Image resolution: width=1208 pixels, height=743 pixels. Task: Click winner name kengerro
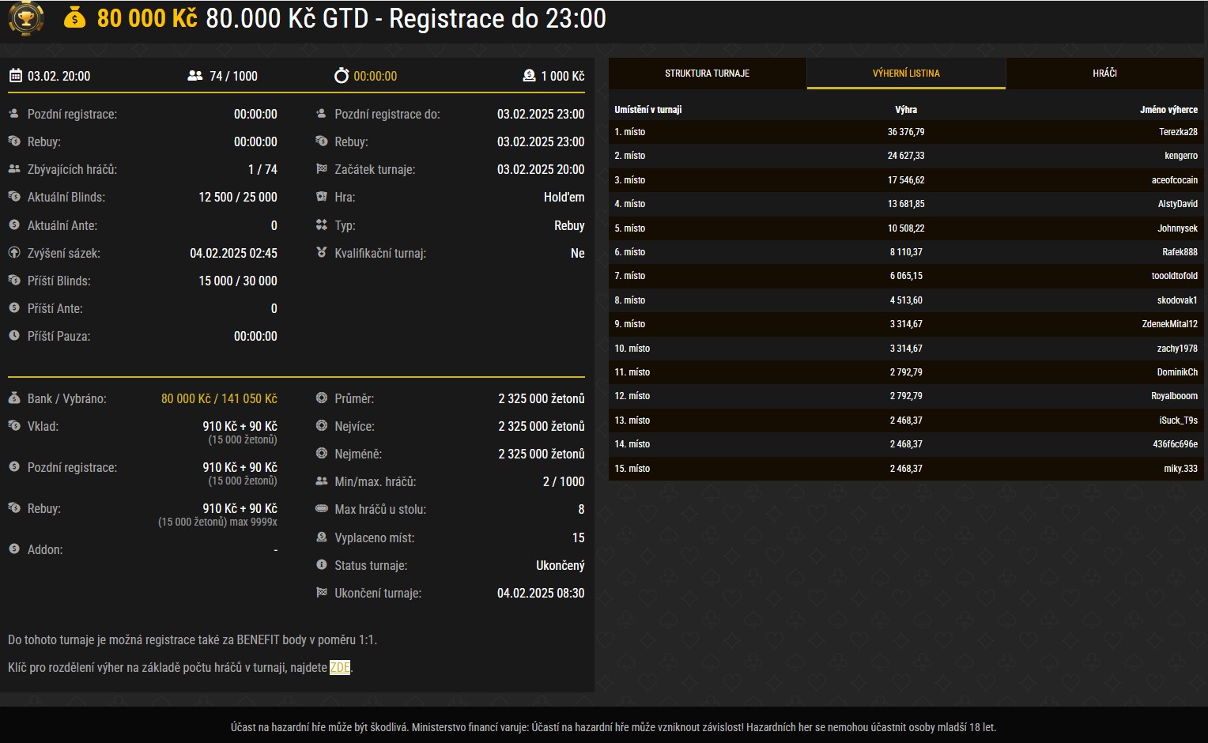1181,156
